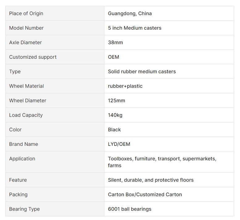
Task: Click the Load Capacity label
Action: click(26, 115)
